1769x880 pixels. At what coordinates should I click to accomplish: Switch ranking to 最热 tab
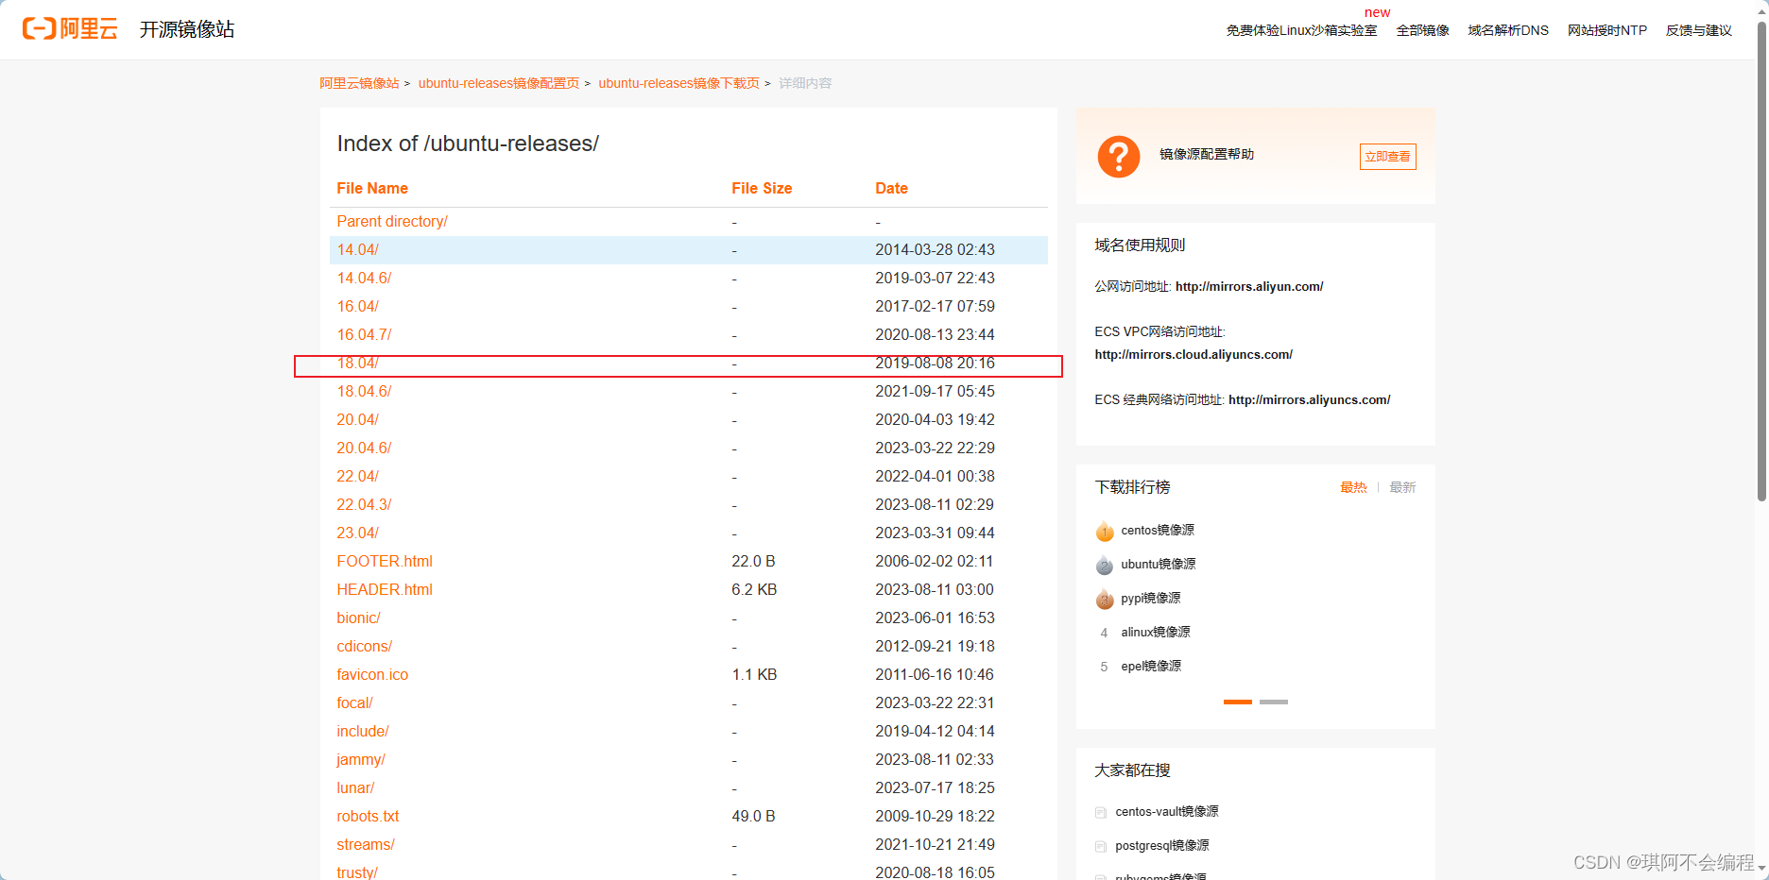point(1353,487)
